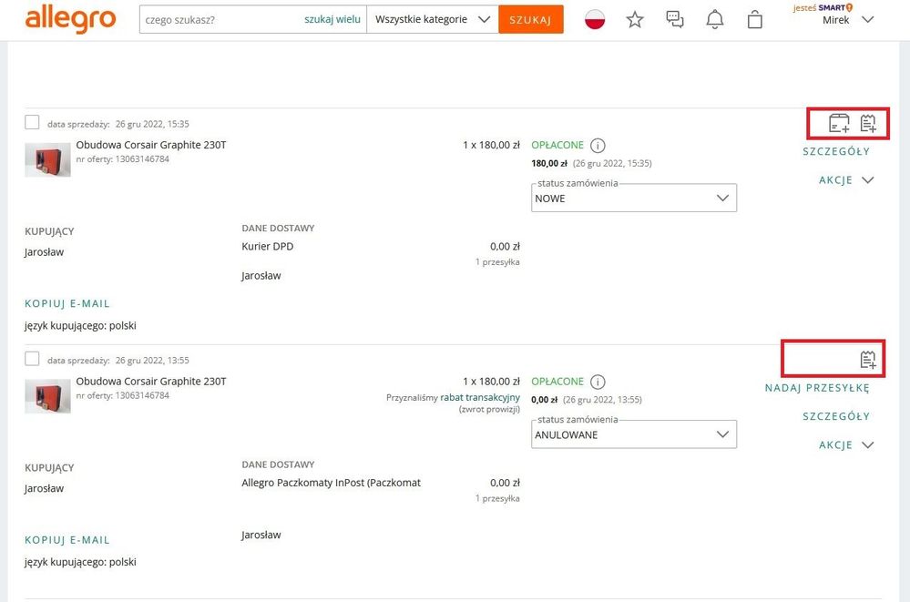Click the szukaj wielu link
The width and height of the screenshot is (910, 602).
pos(332,19)
